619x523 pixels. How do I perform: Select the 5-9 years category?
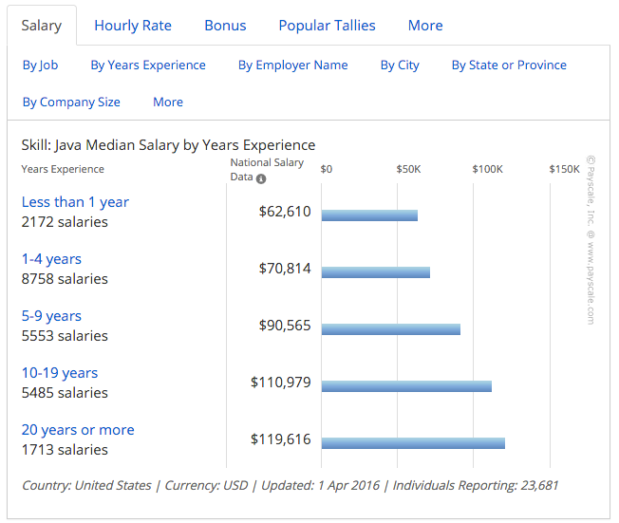pyautogui.click(x=51, y=316)
